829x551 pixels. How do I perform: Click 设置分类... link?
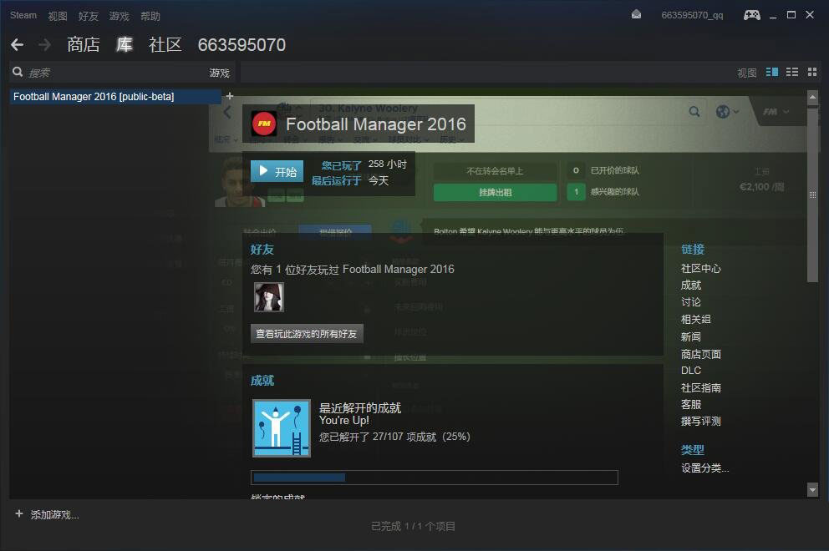(704, 468)
